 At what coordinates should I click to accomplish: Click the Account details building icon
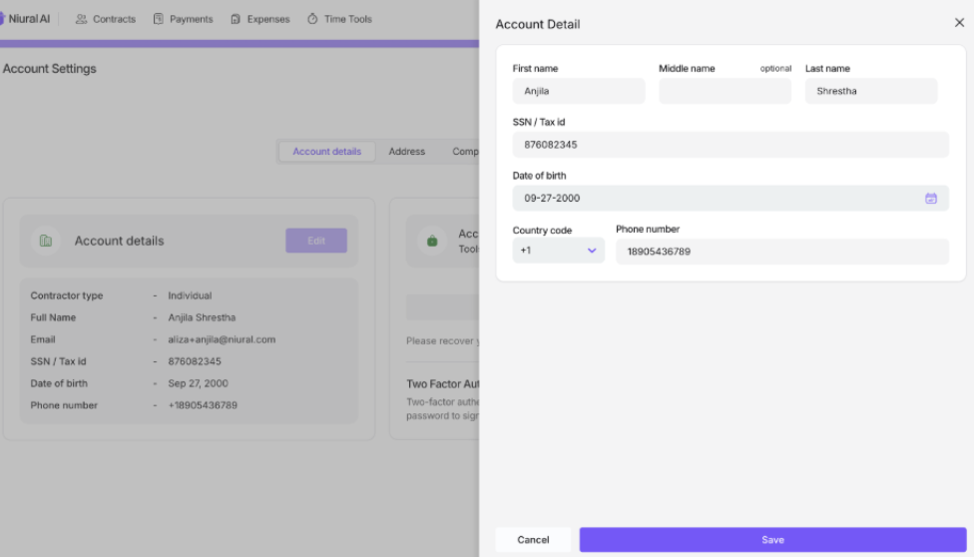pos(45,241)
